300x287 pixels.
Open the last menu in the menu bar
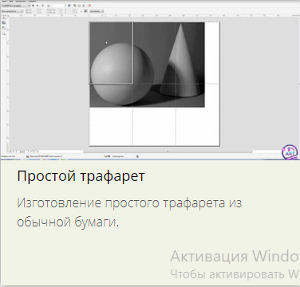click(x=32, y=2)
